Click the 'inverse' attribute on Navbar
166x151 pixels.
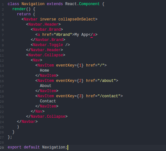tap(48, 19)
